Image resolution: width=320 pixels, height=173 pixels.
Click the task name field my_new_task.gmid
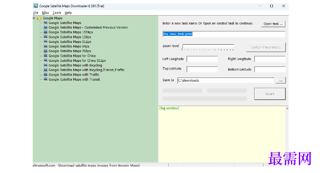224,34
